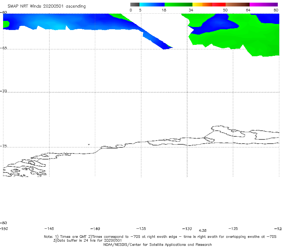The image size is (282, 247).
Task: Click the latitude label '-70'
Action: point(3,91)
